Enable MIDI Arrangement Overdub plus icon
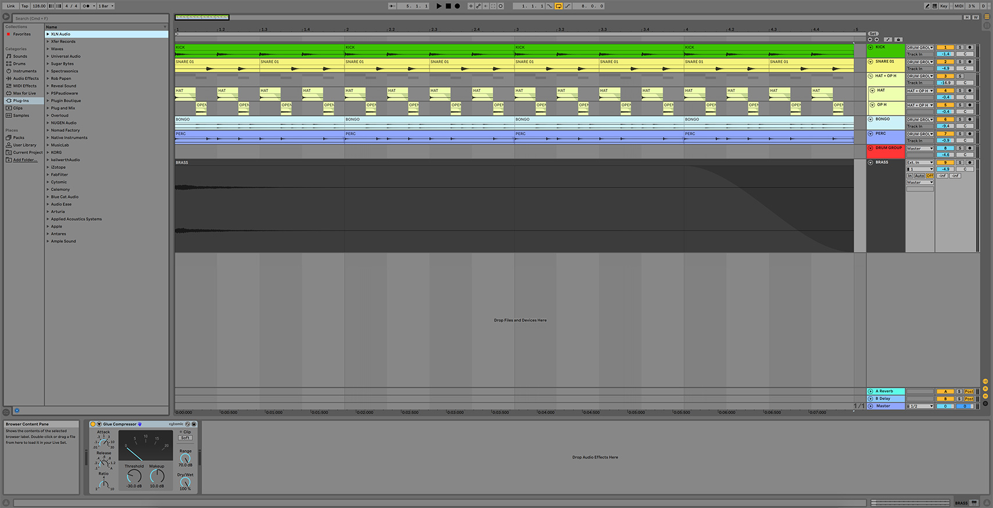993x508 pixels. (x=471, y=6)
